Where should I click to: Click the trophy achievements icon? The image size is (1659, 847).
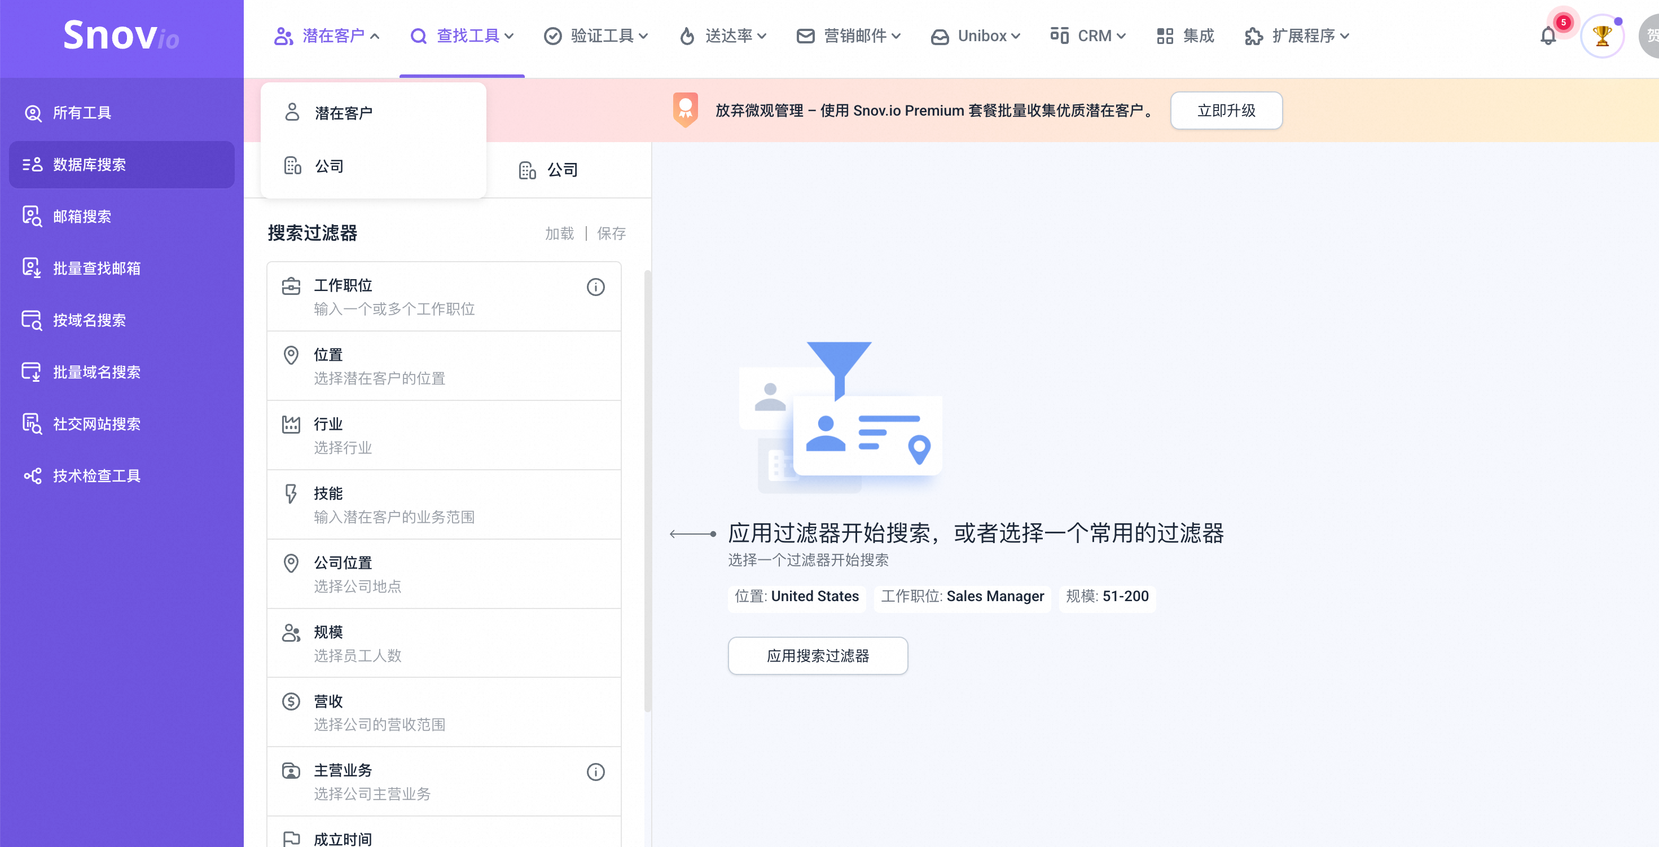click(1603, 36)
